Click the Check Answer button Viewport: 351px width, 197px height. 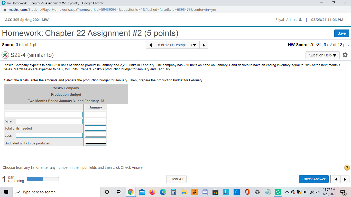pyautogui.click(x=314, y=179)
